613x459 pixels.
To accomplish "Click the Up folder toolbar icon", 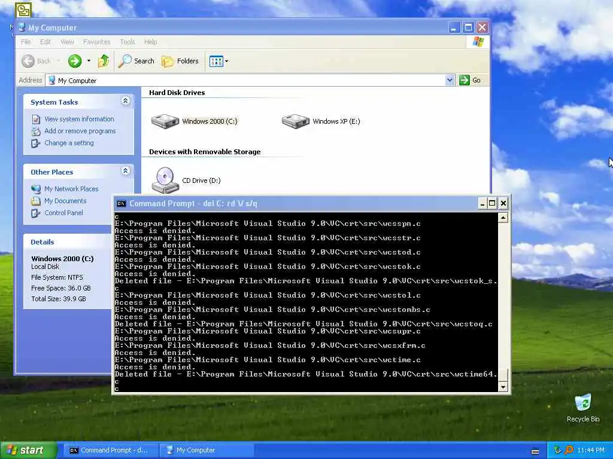I will point(104,61).
